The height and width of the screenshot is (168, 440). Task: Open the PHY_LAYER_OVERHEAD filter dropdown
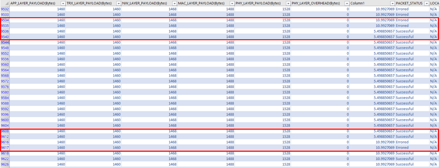(347, 3)
